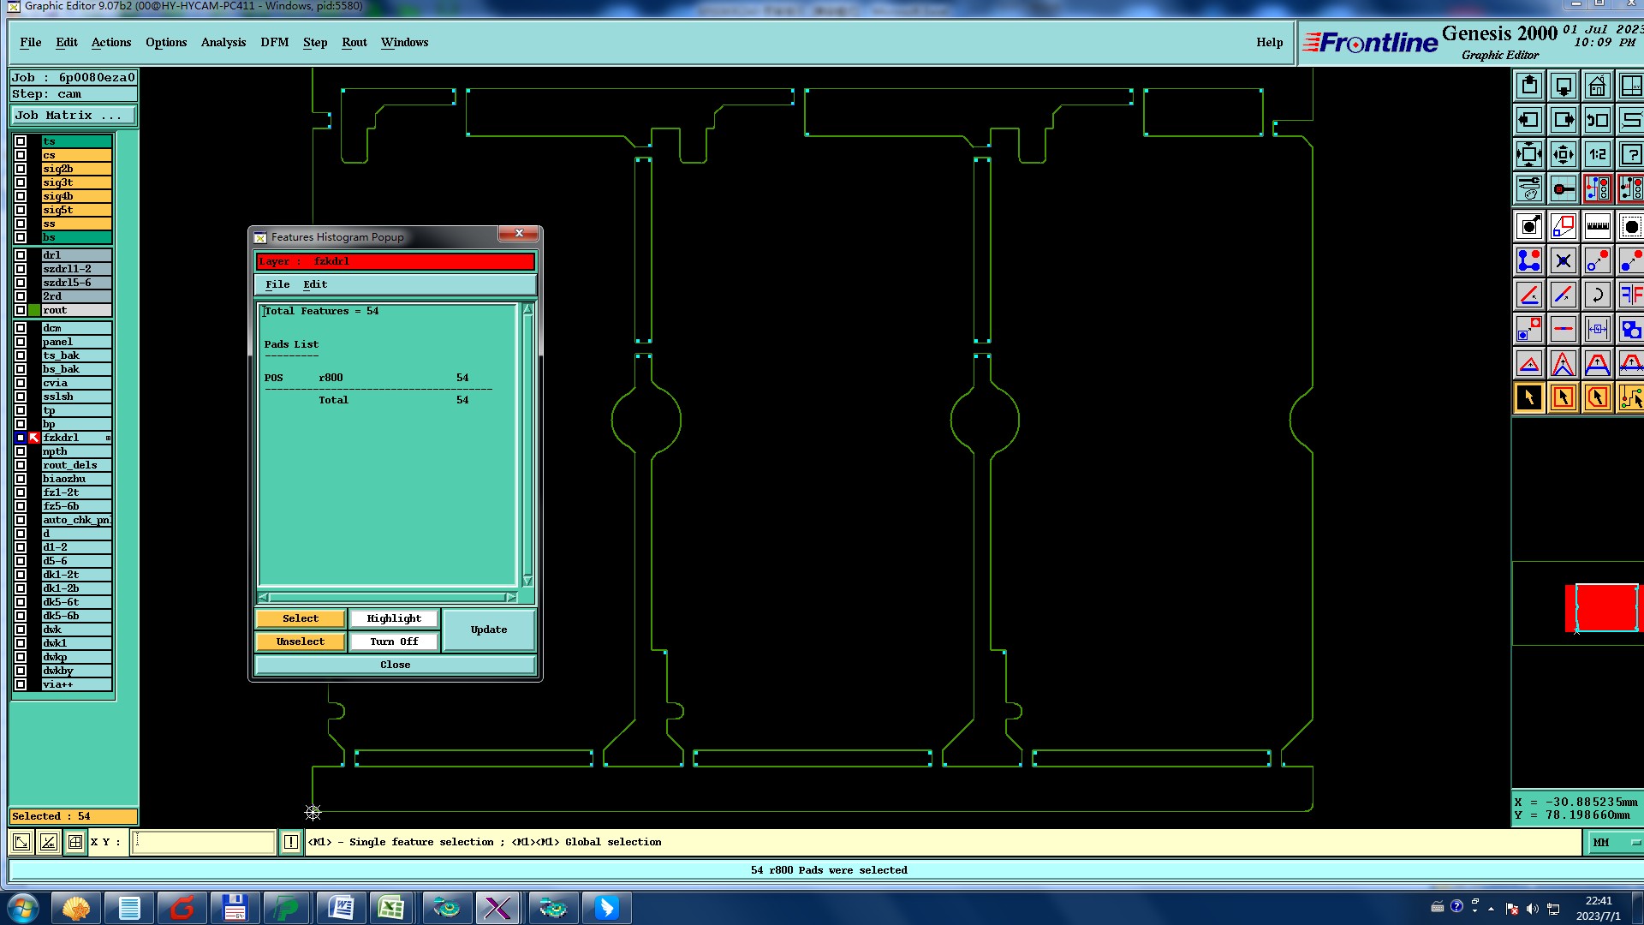Click the Windows Start orb
Screen dimensions: 1644x925
[22, 908]
